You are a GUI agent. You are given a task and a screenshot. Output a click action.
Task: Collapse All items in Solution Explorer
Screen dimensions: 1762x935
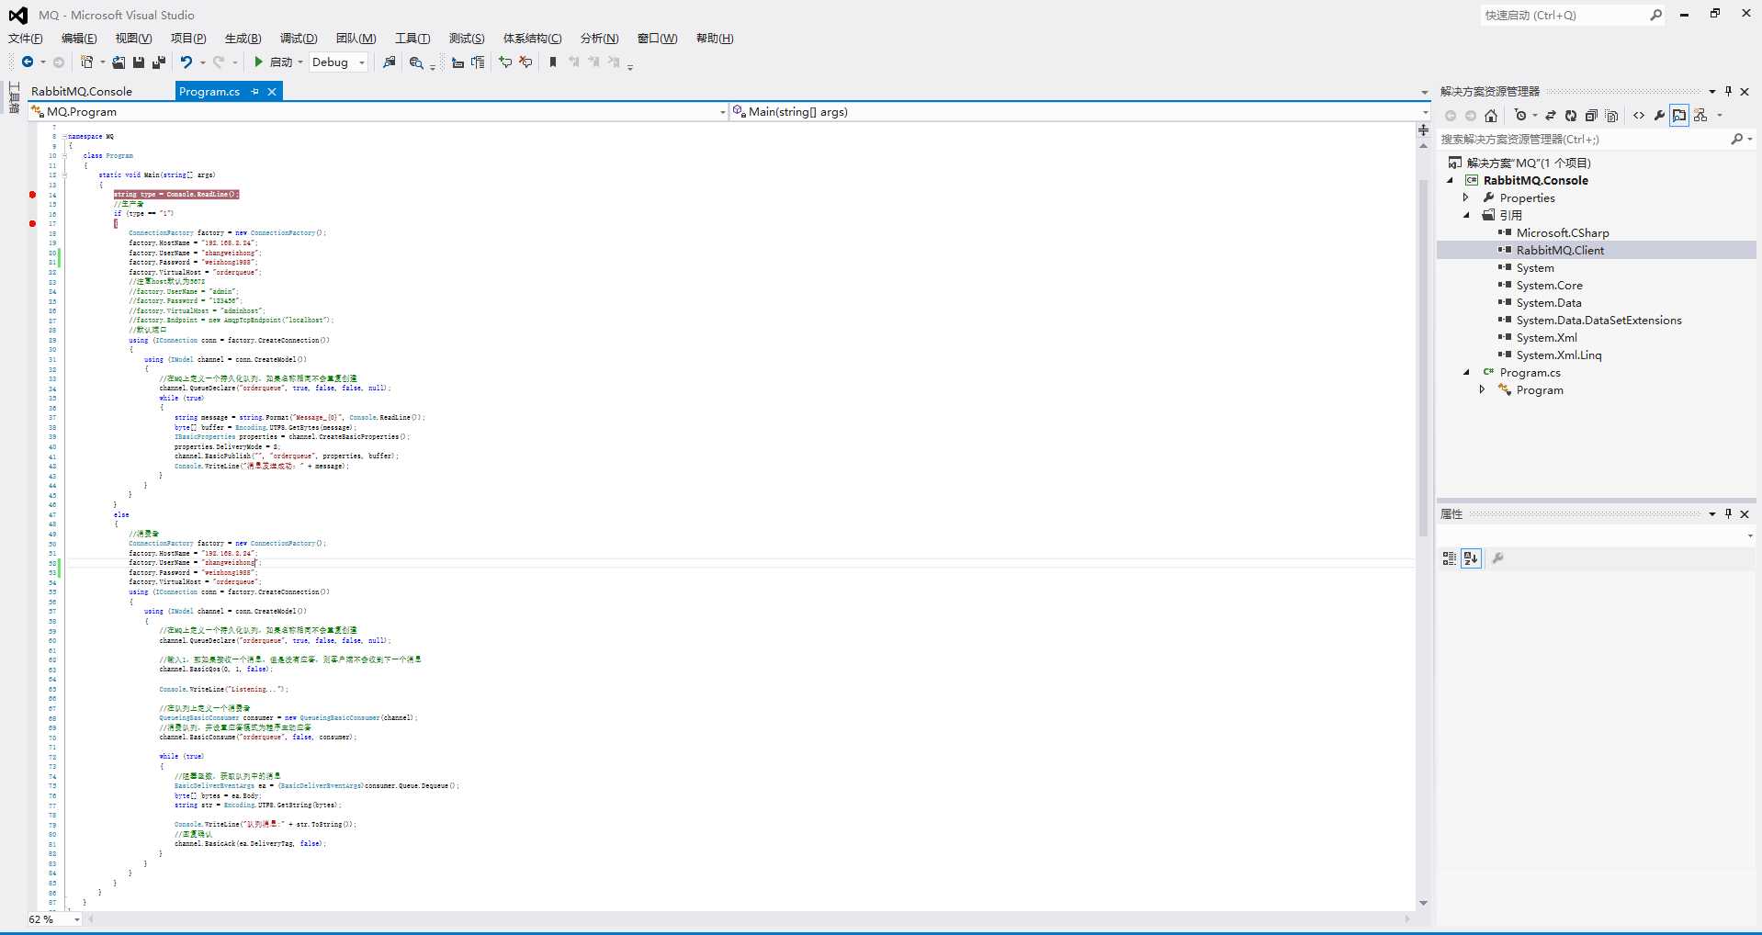pyautogui.click(x=1591, y=116)
